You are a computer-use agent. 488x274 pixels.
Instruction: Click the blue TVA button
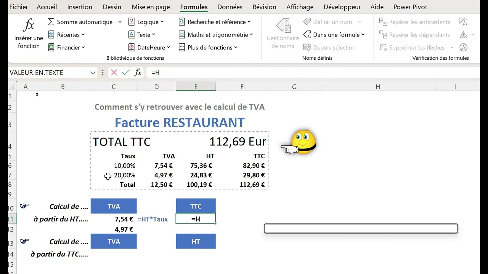tap(114, 206)
